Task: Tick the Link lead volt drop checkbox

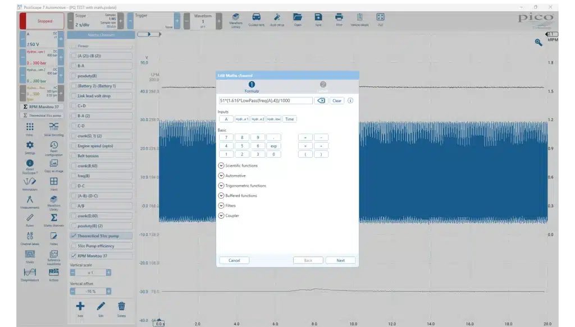Action: point(74,95)
